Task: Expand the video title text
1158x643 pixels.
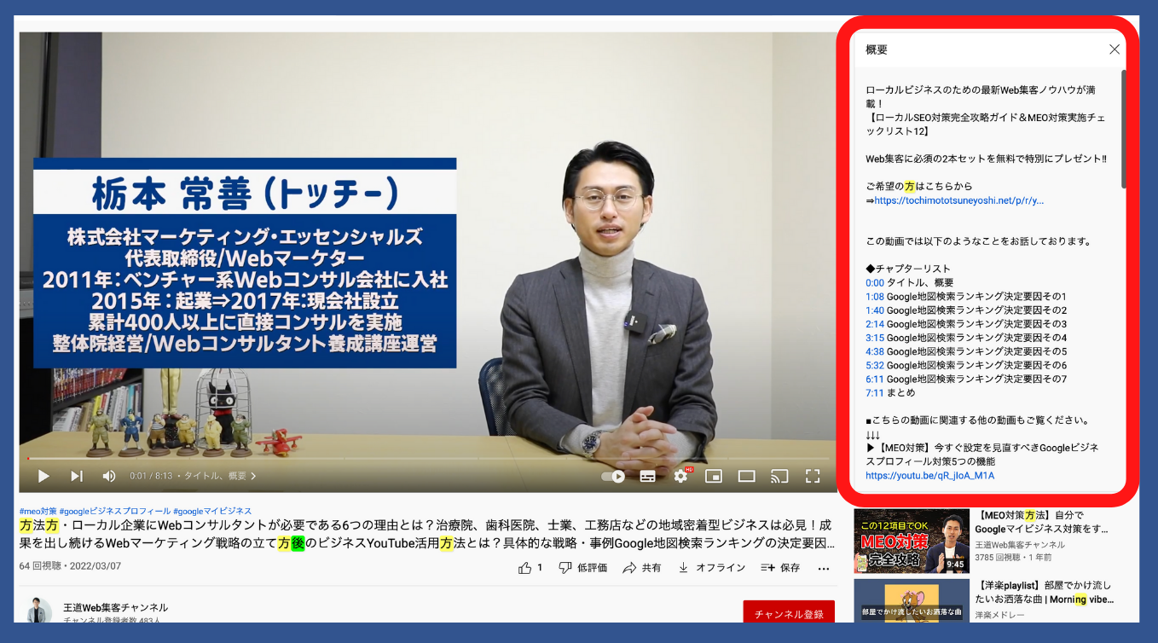Action: pyautogui.click(x=426, y=534)
